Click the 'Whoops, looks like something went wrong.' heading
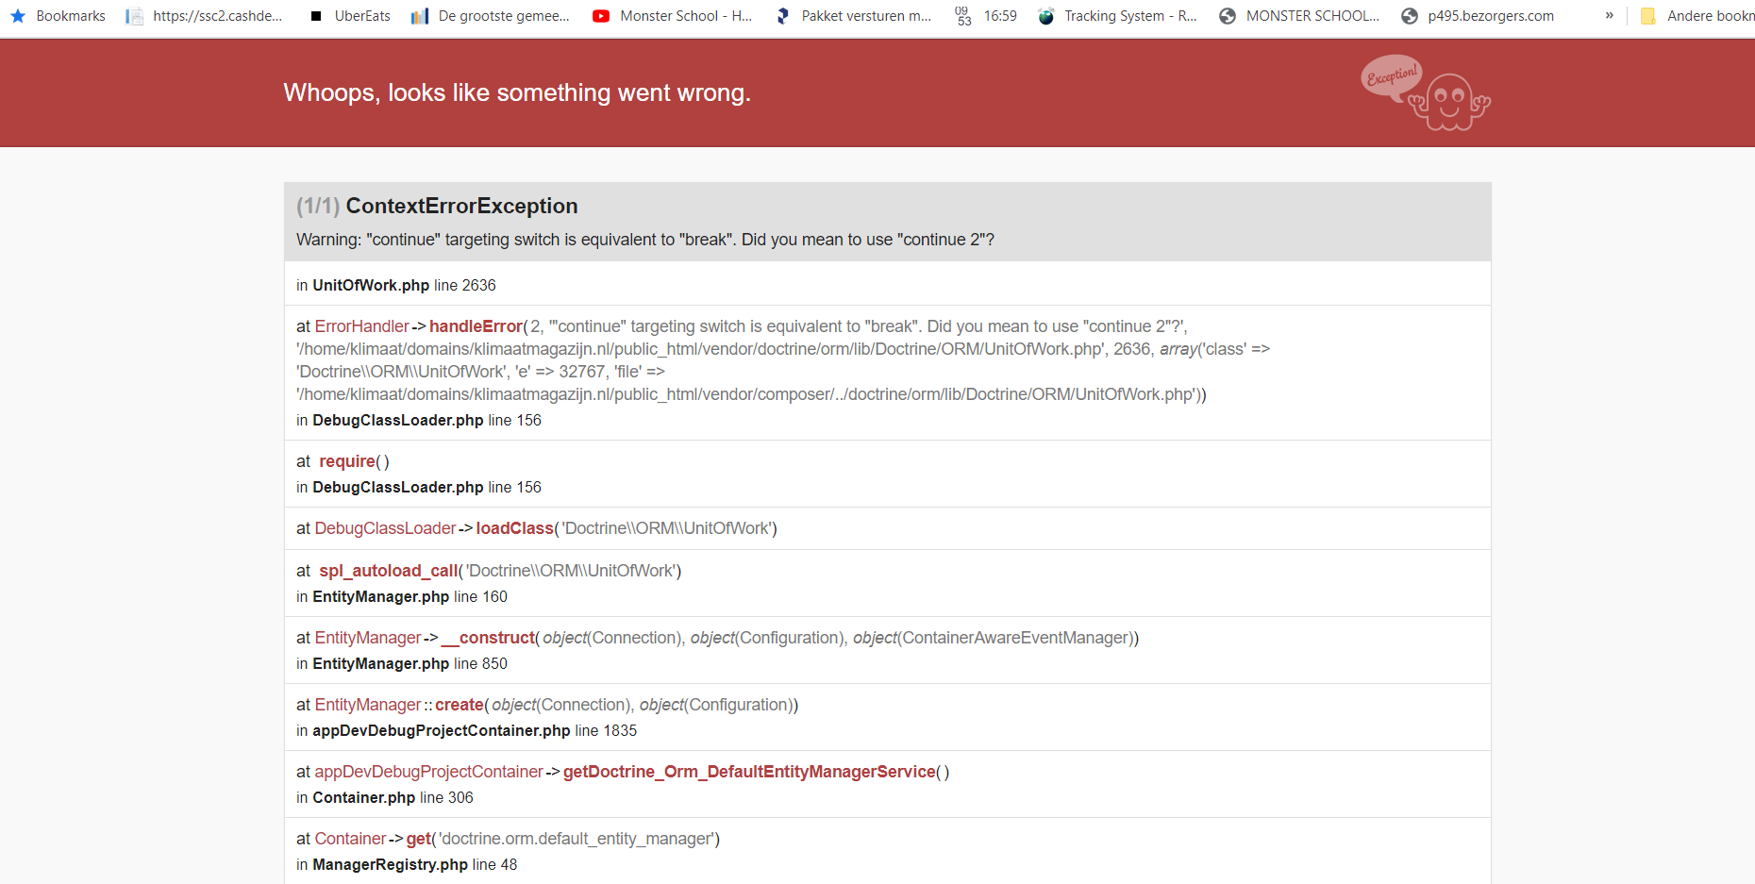 (x=517, y=92)
